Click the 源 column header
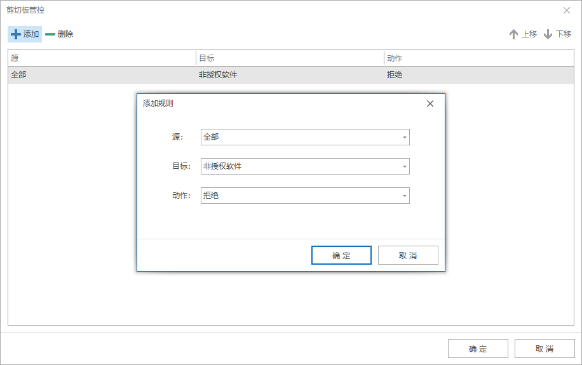The height and width of the screenshot is (365, 582). [x=102, y=58]
